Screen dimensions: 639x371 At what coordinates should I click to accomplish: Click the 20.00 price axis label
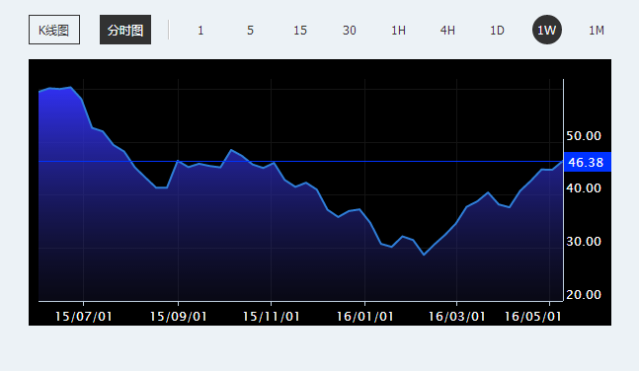click(x=584, y=295)
